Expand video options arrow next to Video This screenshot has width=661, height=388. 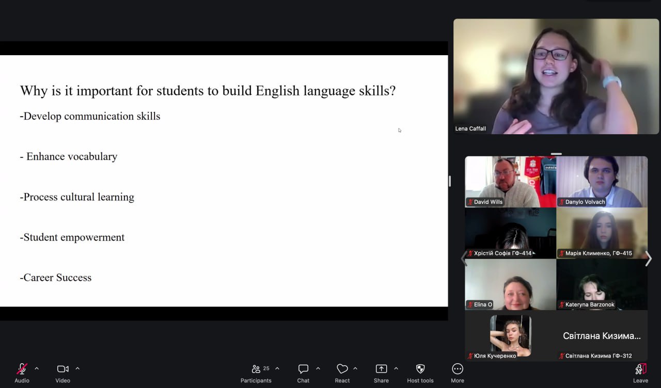click(x=77, y=368)
